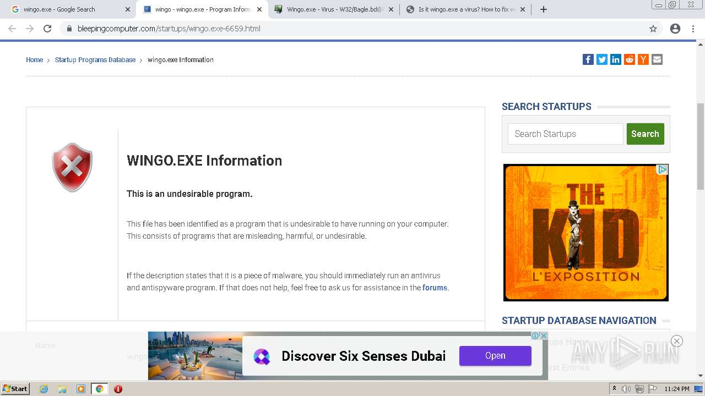
Task: Click show desktop tray monitor icon
Action: [x=698, y=389]
